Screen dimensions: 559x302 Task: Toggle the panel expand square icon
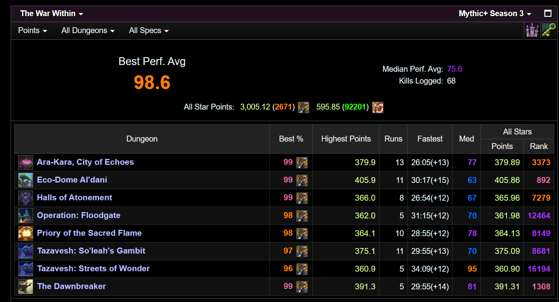click(x=548, y=13)
